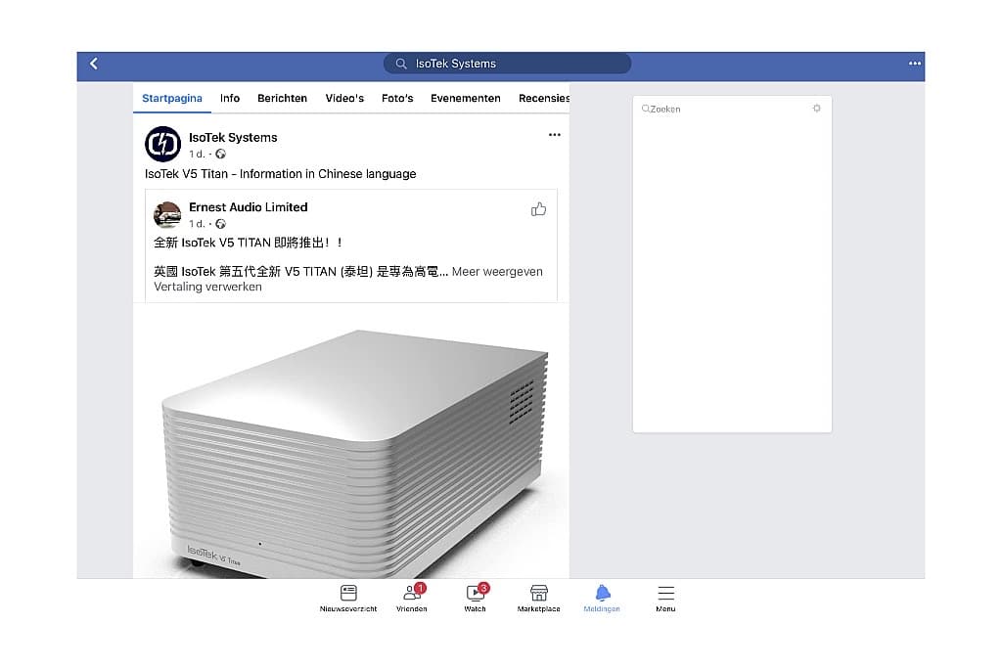Click the '1 d.' timestamp of Ernest Audio post

click(196, 224)
